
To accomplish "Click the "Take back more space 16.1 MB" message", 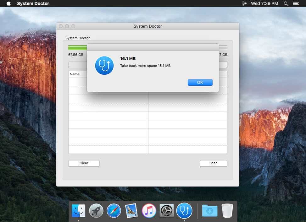I will coord(145,66).
